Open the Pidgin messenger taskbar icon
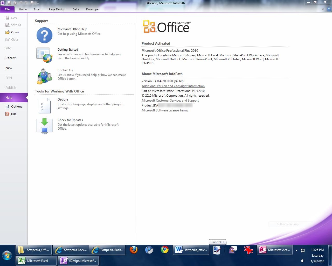The image size is (332, 266). [233, 250]
